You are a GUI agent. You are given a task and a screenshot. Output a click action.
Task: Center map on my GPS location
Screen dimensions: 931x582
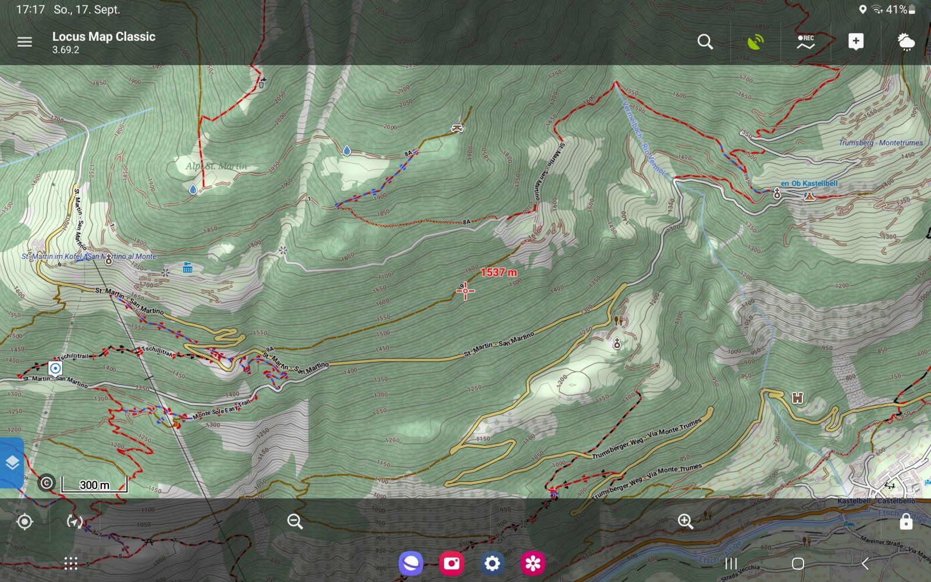coord(24,521)
